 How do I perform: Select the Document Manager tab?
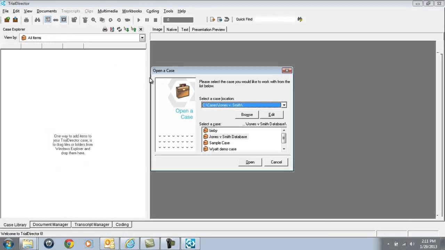50,225
